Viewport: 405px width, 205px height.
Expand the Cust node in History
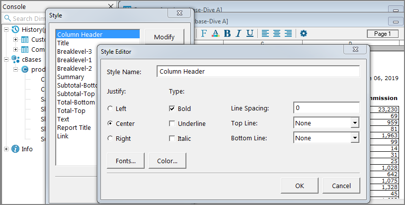tap(16, 39)
